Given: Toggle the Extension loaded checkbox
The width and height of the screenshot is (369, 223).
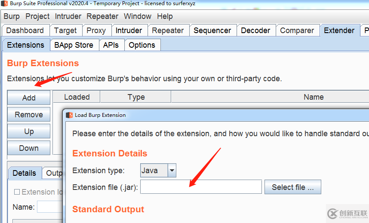Looking at the screenshot, I should coord(17,192).
